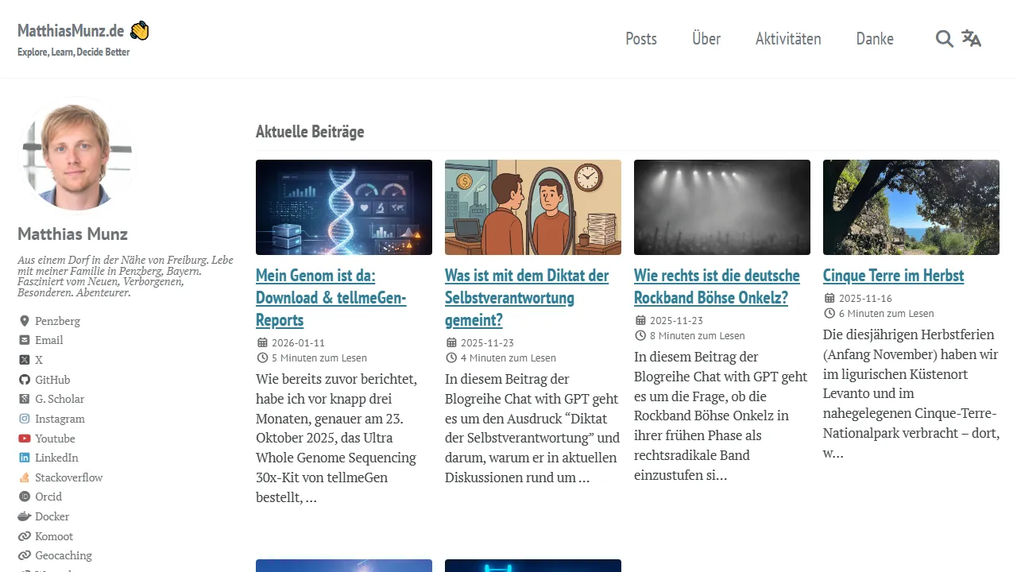
Task: Open the Youtube channel icon
Action: point(23,438)
